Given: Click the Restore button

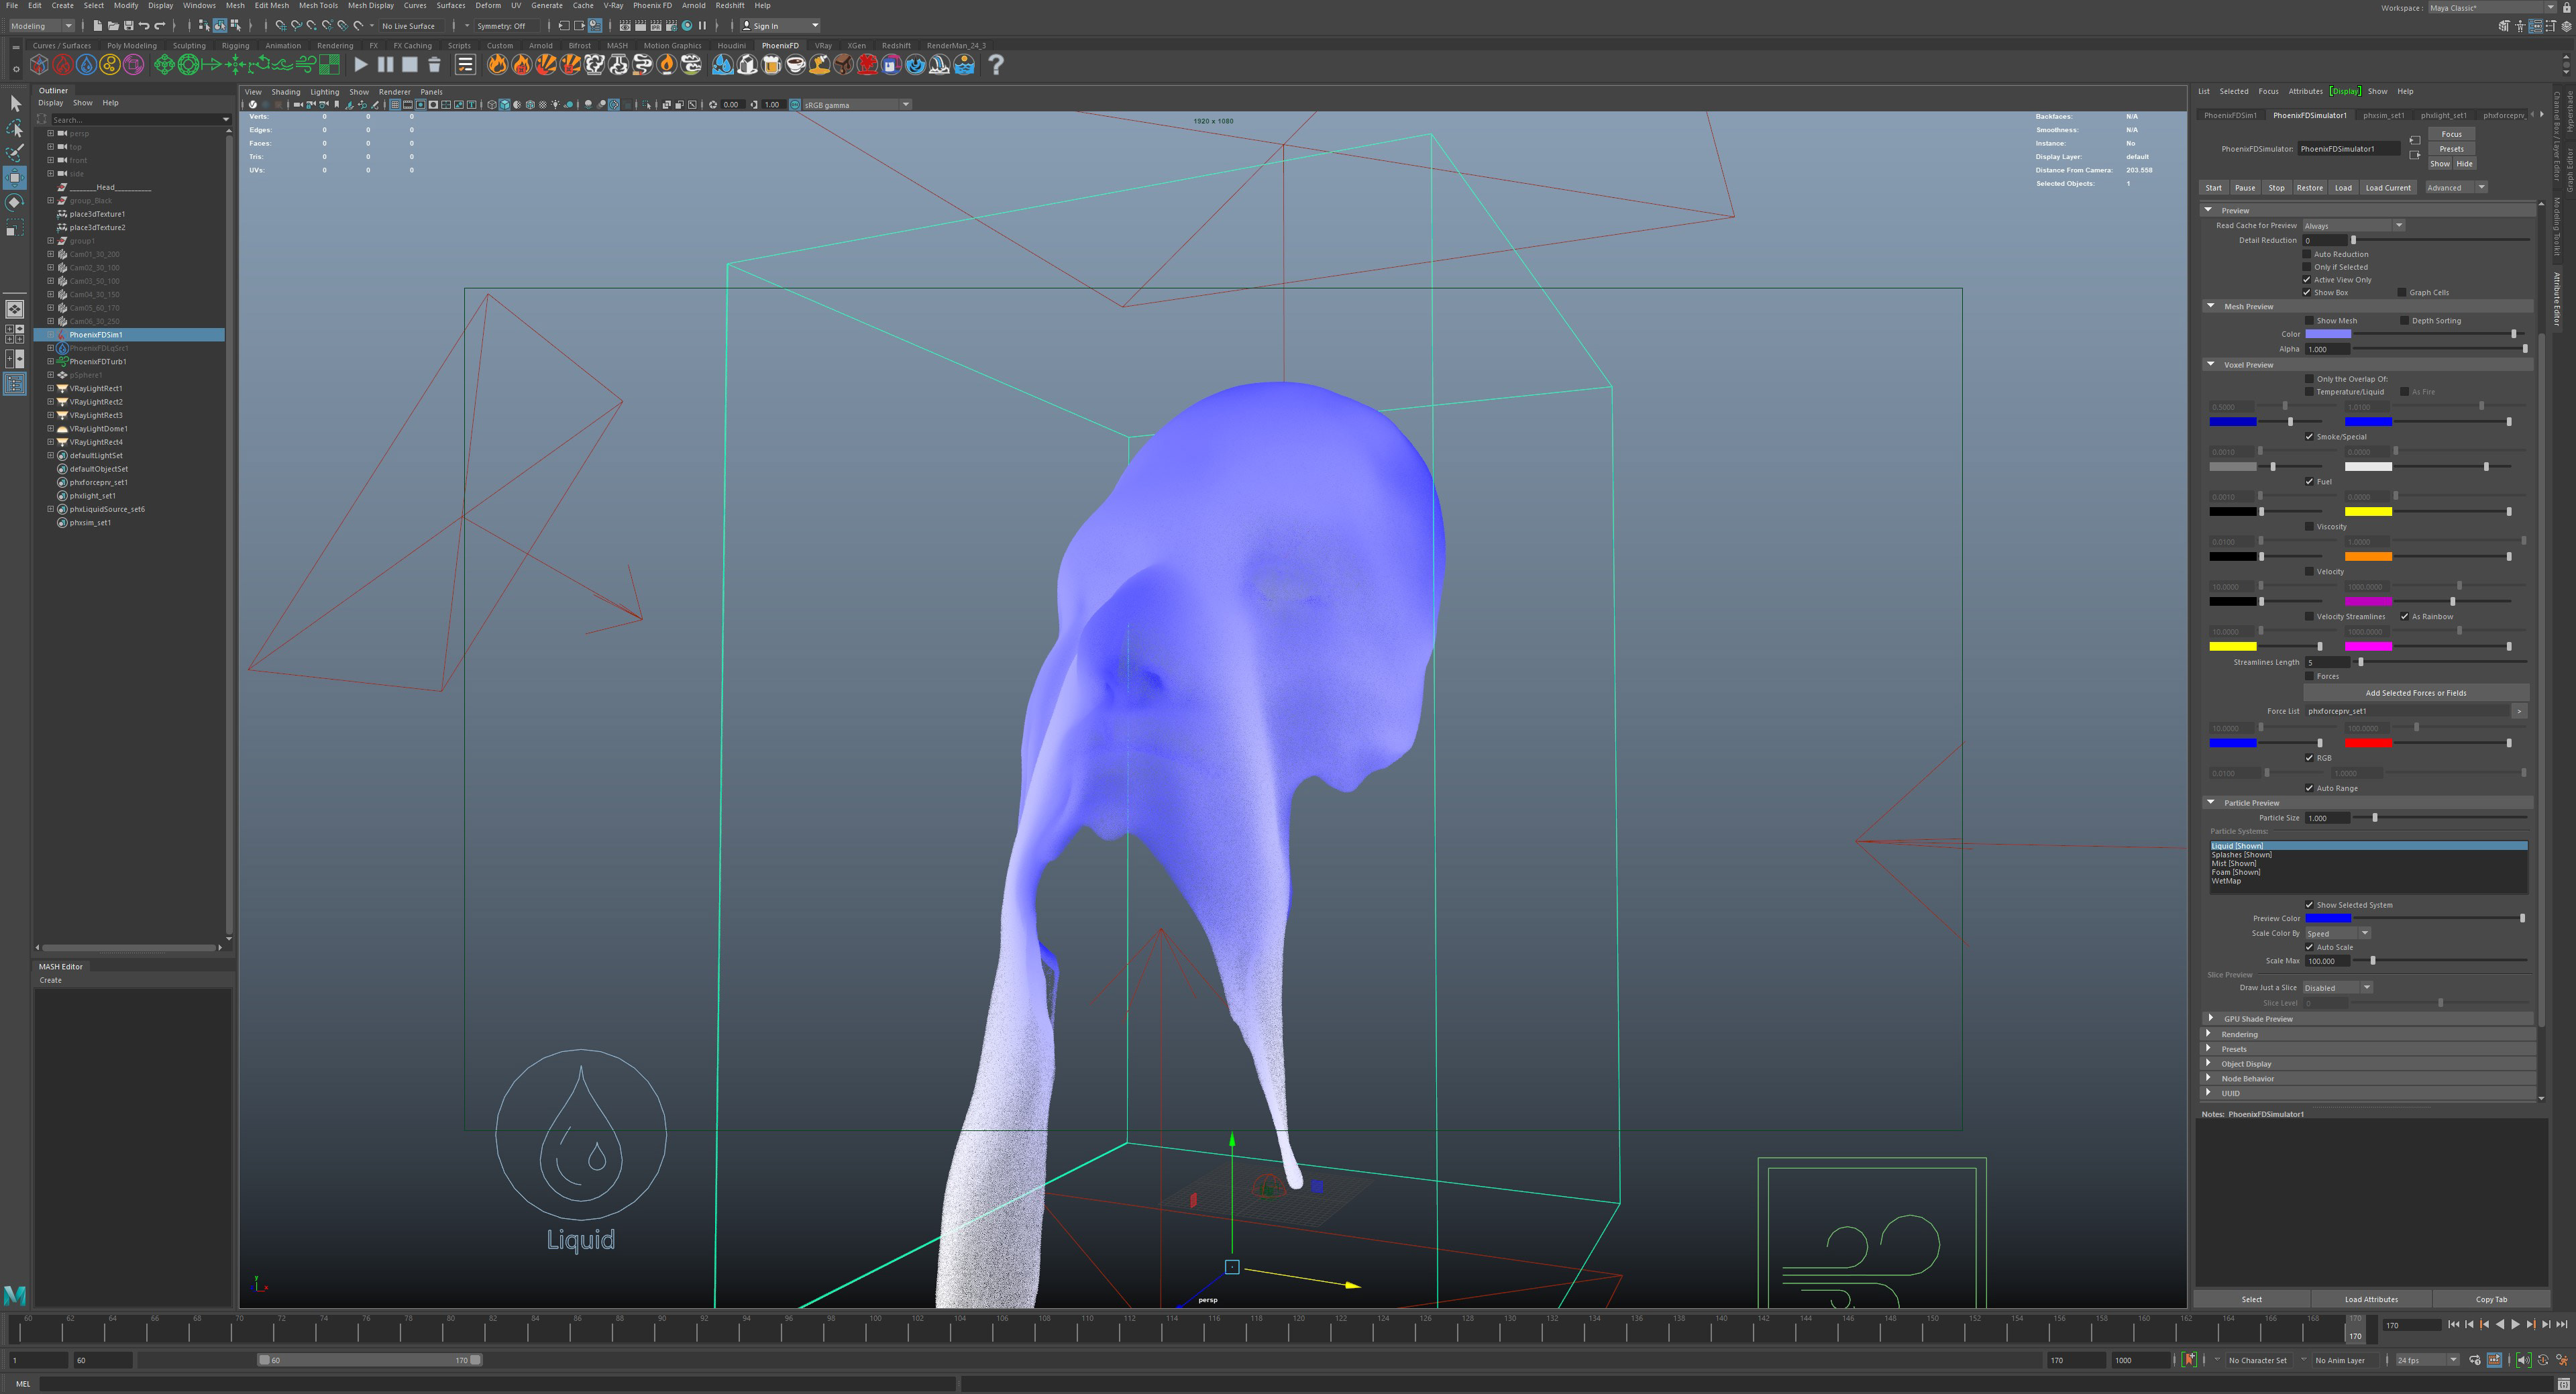Looking at the screenshot, I should coord(2310,188).
